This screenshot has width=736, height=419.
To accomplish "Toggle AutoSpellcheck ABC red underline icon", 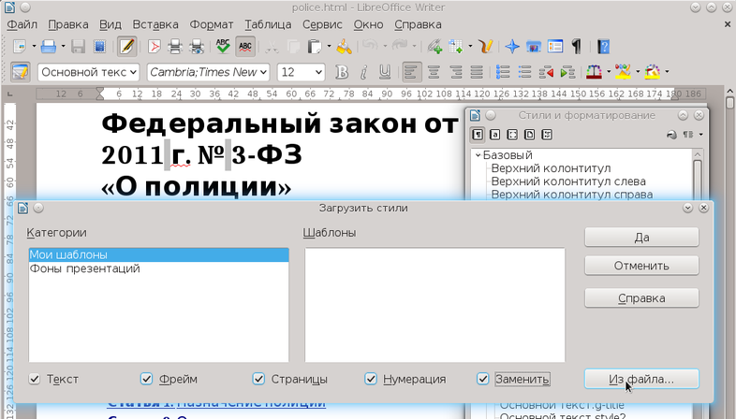I will click(x=245, y=47).
